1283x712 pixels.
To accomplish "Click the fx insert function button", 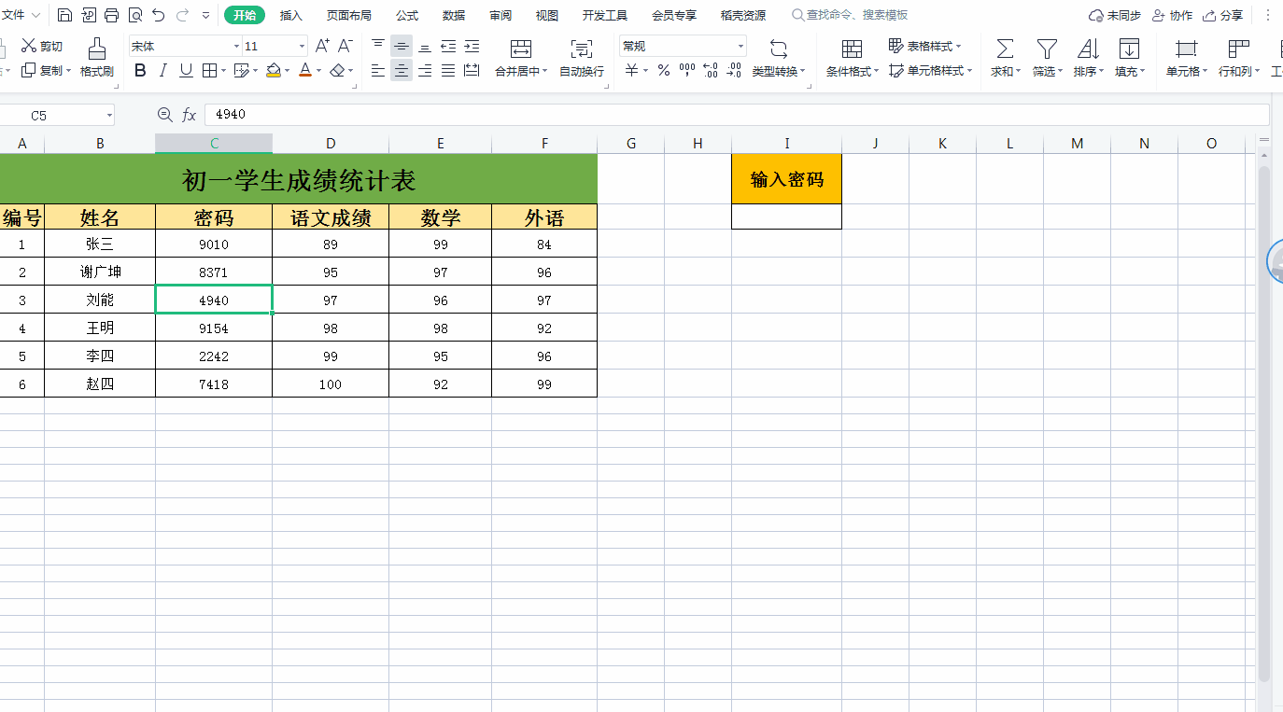I will [x=190, y=115].
